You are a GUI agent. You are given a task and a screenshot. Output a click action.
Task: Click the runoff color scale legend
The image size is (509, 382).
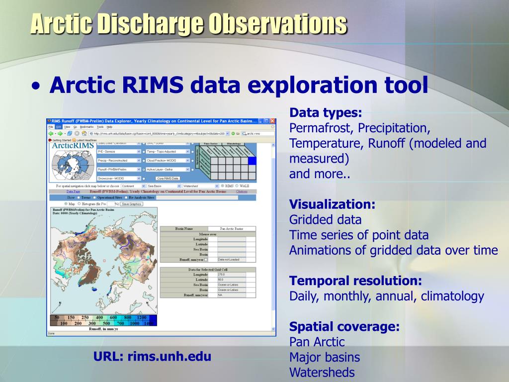pyautogui.click(x=103, y=320)
